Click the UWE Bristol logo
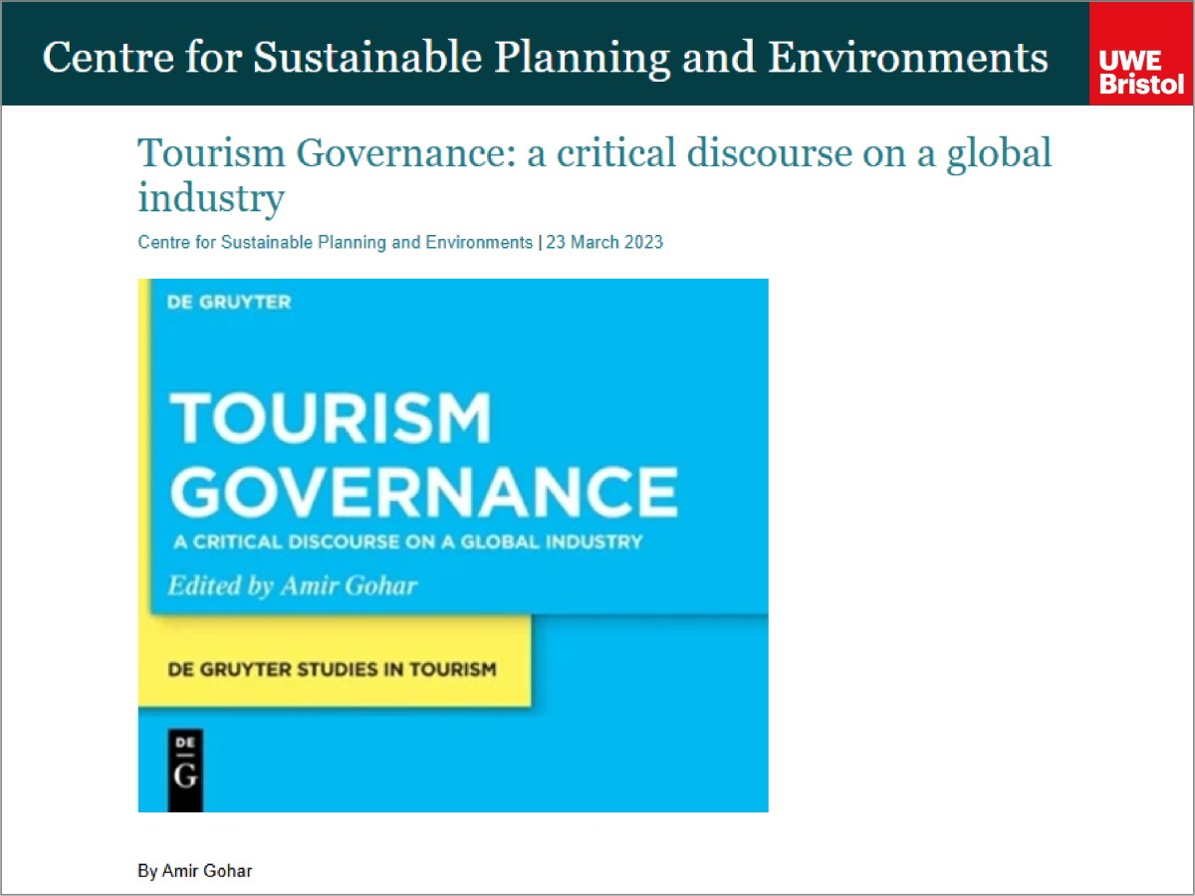Viewport: 1195px width, 896px height. [x=1141, y=54]
